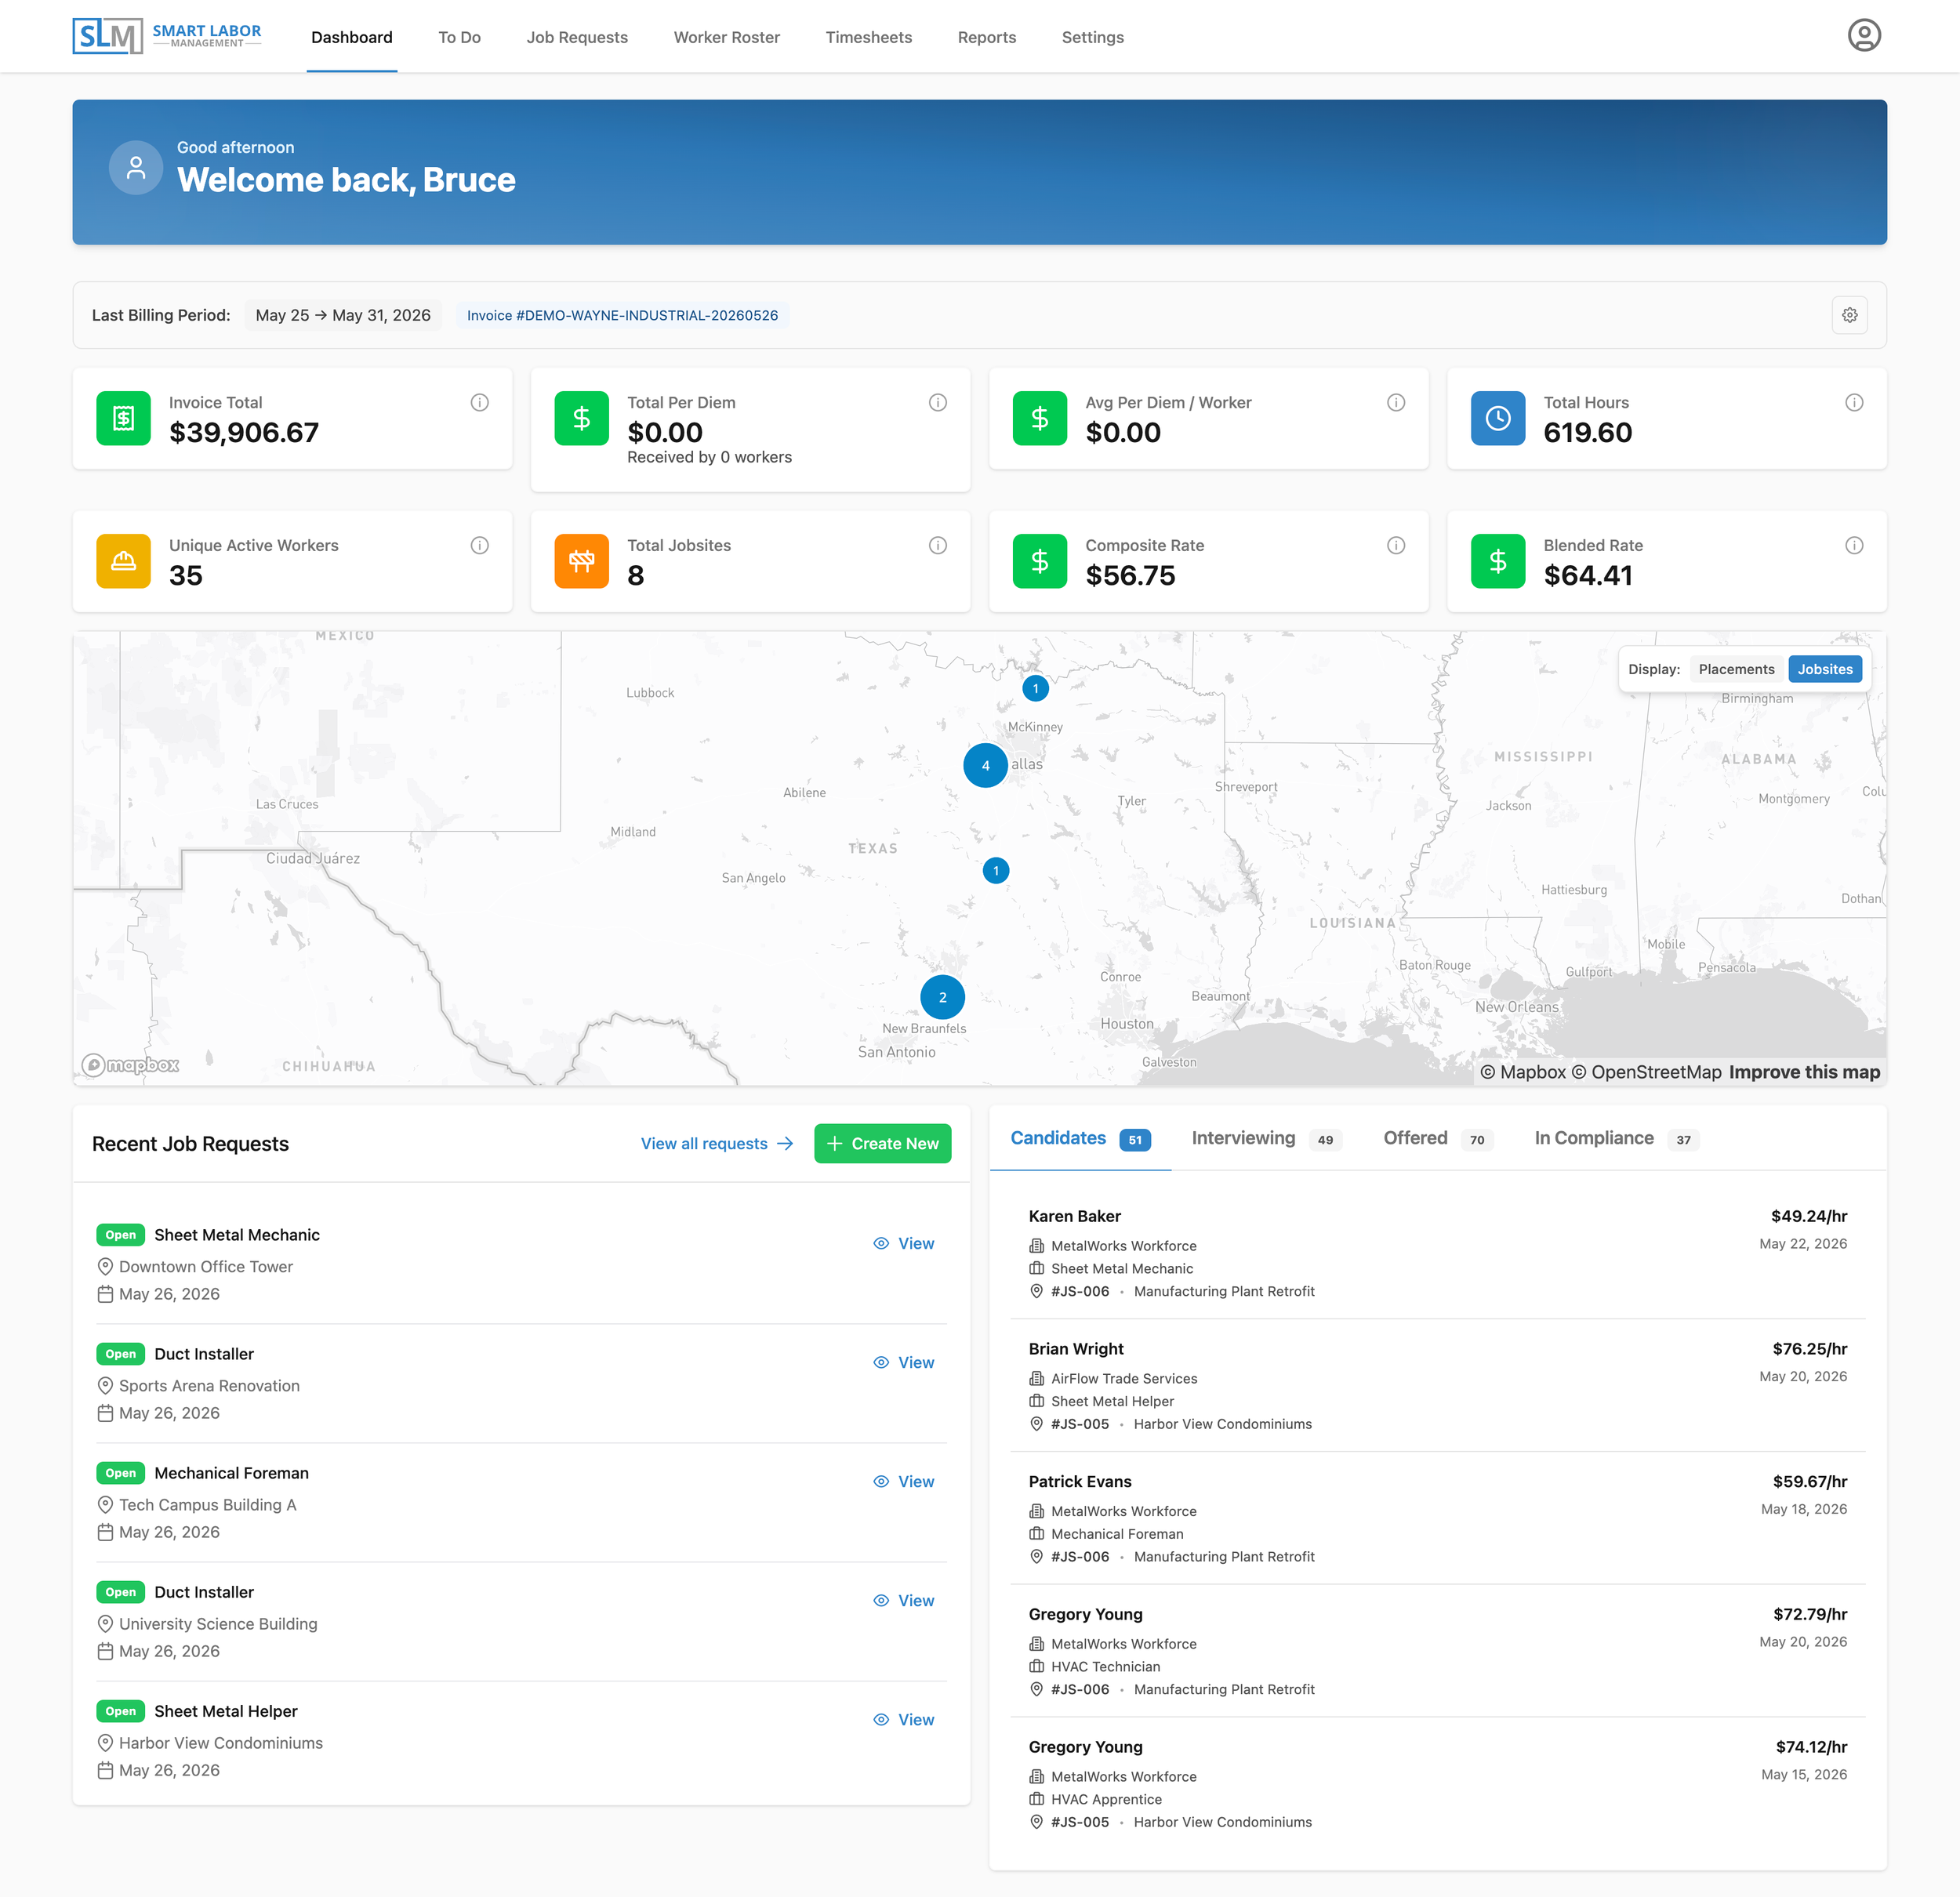Open the Worker Roster page
Image resolution: width=1960 pixels, height=1897 pixels.
point(726,37)
